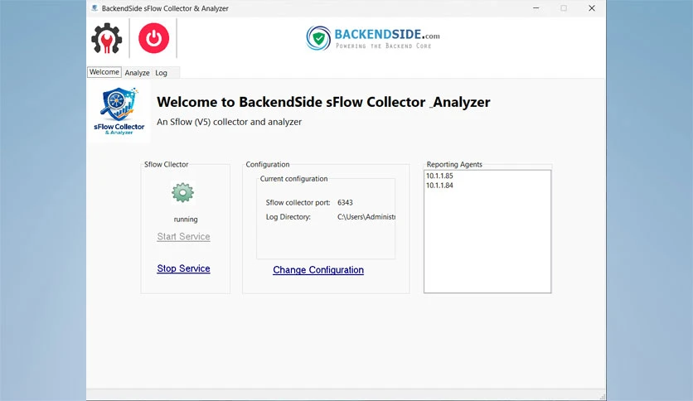
Task: Switch to the Welcome tab
Action: (x=104, y=72)
